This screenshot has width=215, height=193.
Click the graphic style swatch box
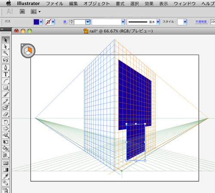[181, 22]
